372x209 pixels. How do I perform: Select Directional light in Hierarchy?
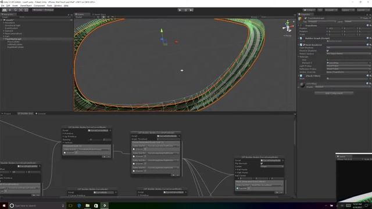pos(13,26)
